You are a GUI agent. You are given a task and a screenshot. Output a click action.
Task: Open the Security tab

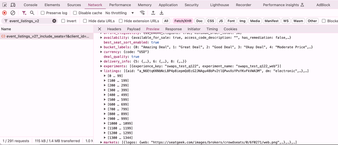click(x=191, y=5)
